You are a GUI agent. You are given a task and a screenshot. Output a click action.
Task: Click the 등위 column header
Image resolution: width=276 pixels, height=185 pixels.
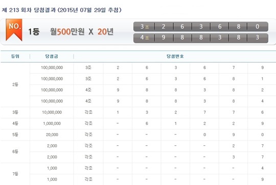[15, 57]
